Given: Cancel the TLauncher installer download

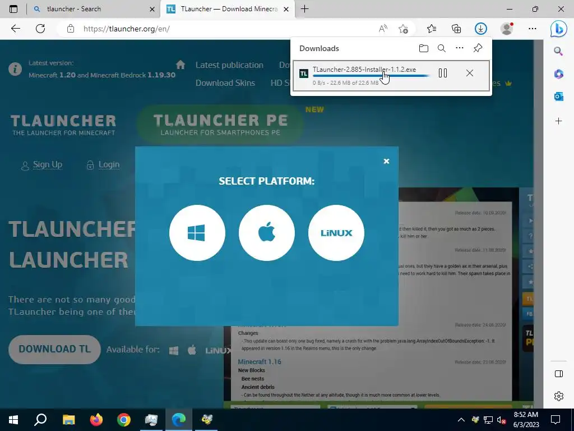Looking at the screenshot, I should tap(470, 73).
